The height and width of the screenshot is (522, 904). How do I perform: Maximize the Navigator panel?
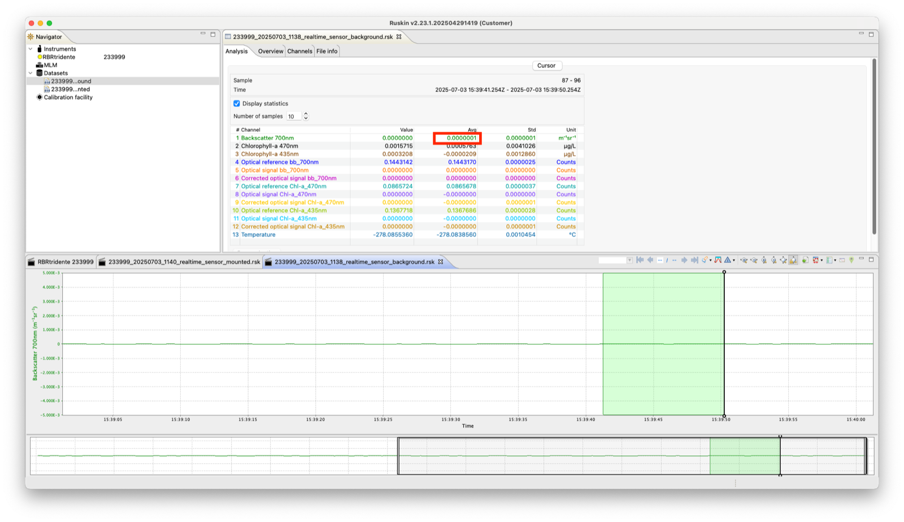click(213, 34)
